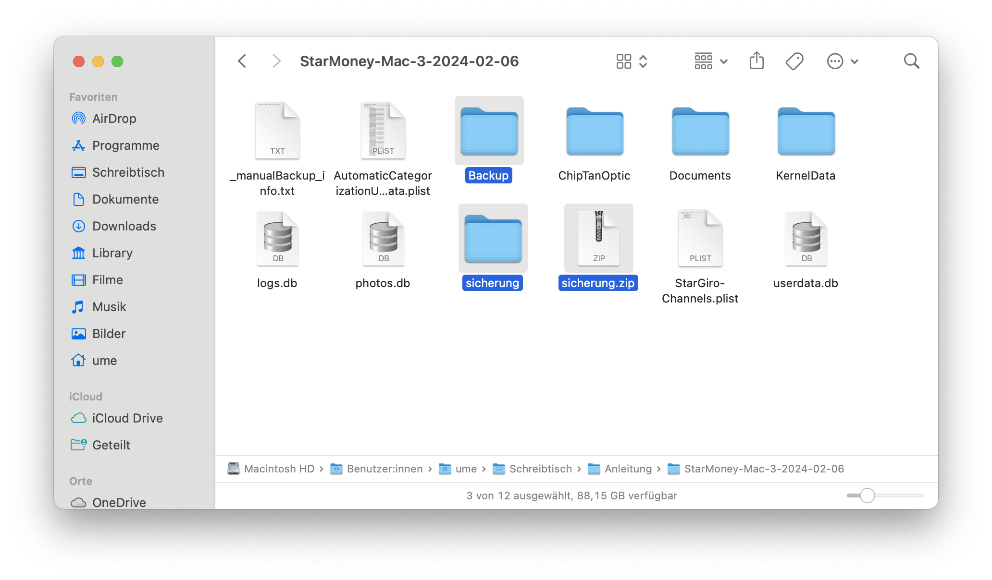Open AirDrop in the sidebar

[114, 119]
